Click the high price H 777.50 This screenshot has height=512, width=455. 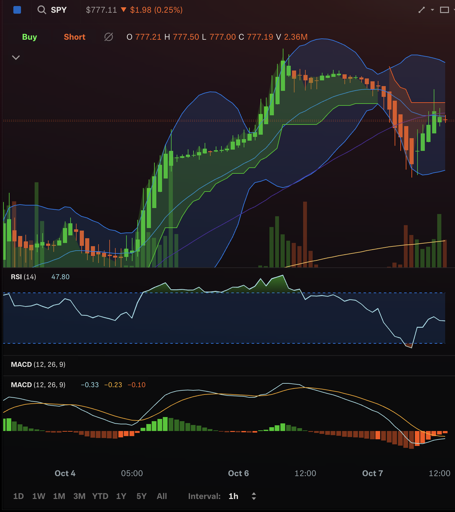182,37
